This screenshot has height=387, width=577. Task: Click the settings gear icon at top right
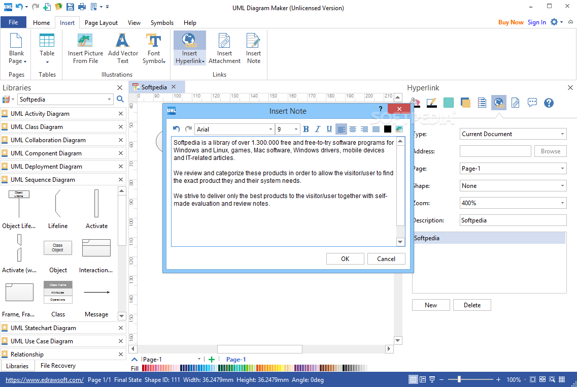point(554,22)
